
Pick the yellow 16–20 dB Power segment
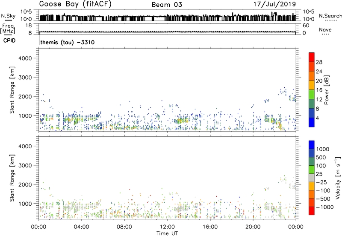coord(312,85)
